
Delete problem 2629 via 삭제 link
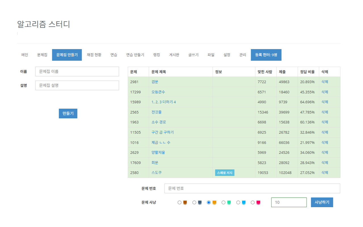(325, 152)
